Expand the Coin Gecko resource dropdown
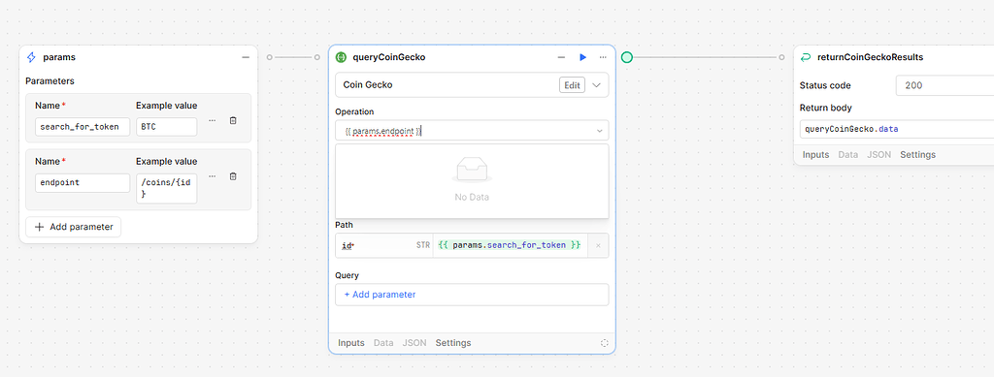This screenshot has height=377, width=994. (x=597, y=84)
